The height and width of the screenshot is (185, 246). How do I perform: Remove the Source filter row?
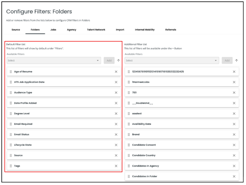(x=116, y=156)
